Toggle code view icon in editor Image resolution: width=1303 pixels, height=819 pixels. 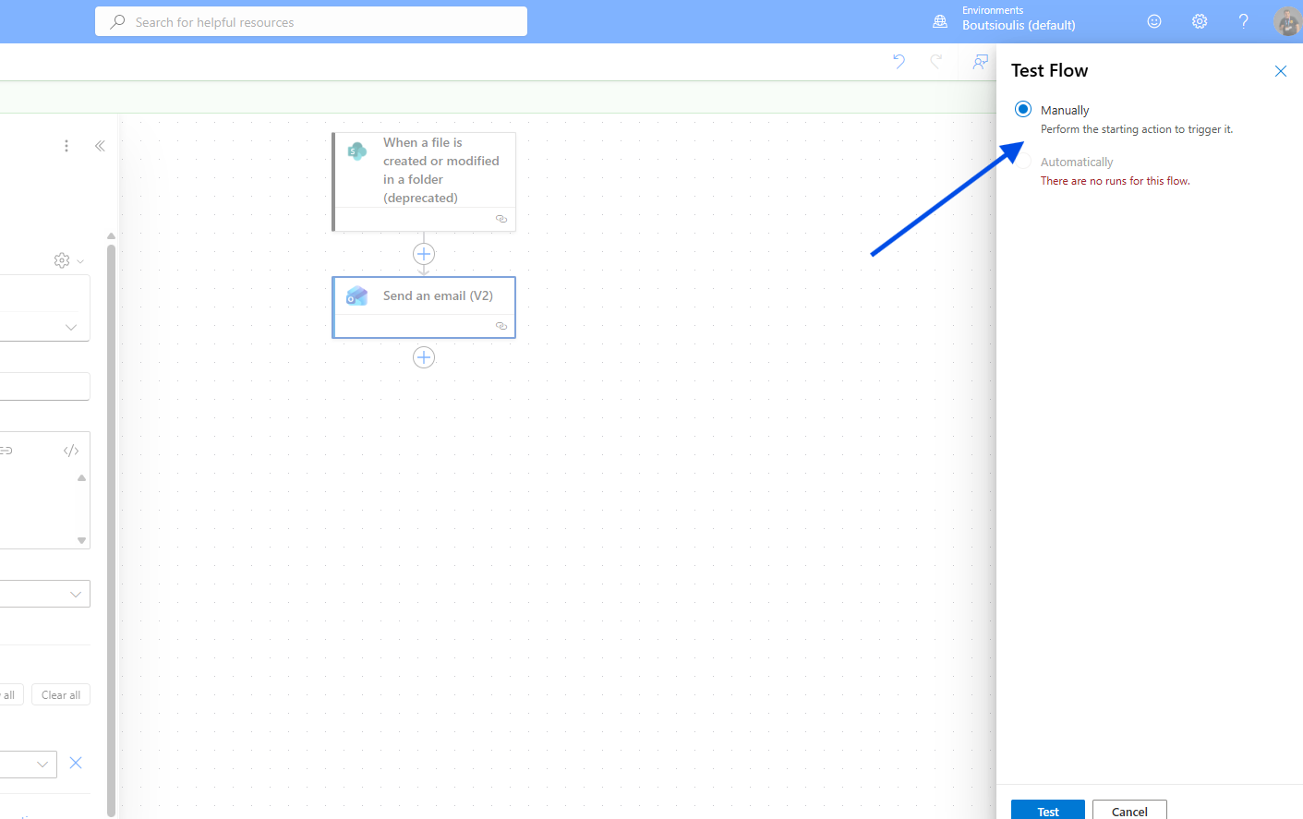(x=71, y=451)
